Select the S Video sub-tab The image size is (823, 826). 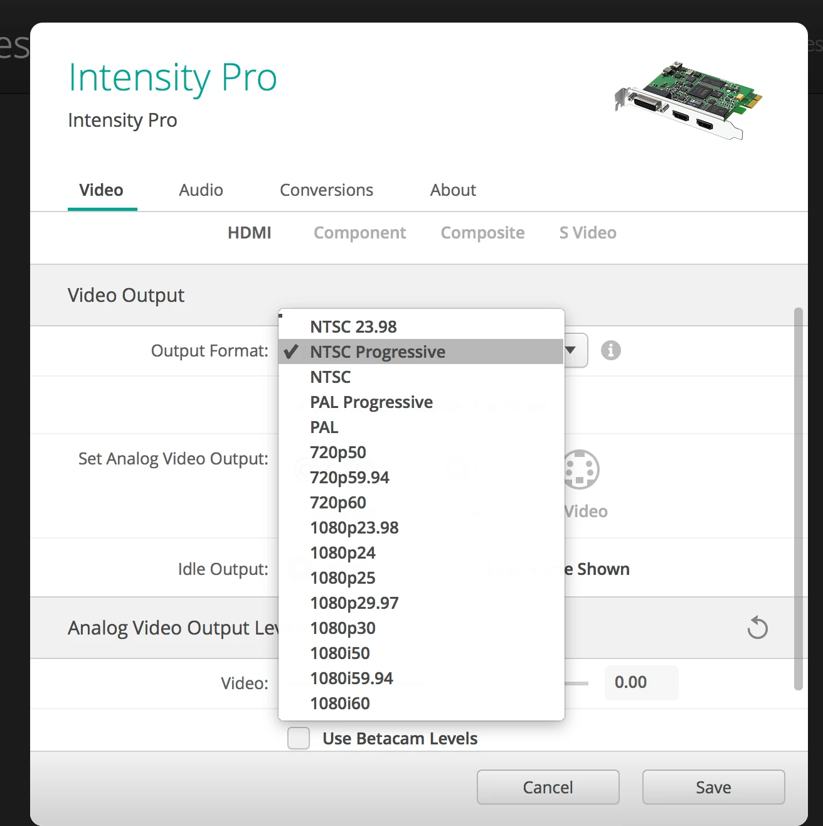[588, 233]
